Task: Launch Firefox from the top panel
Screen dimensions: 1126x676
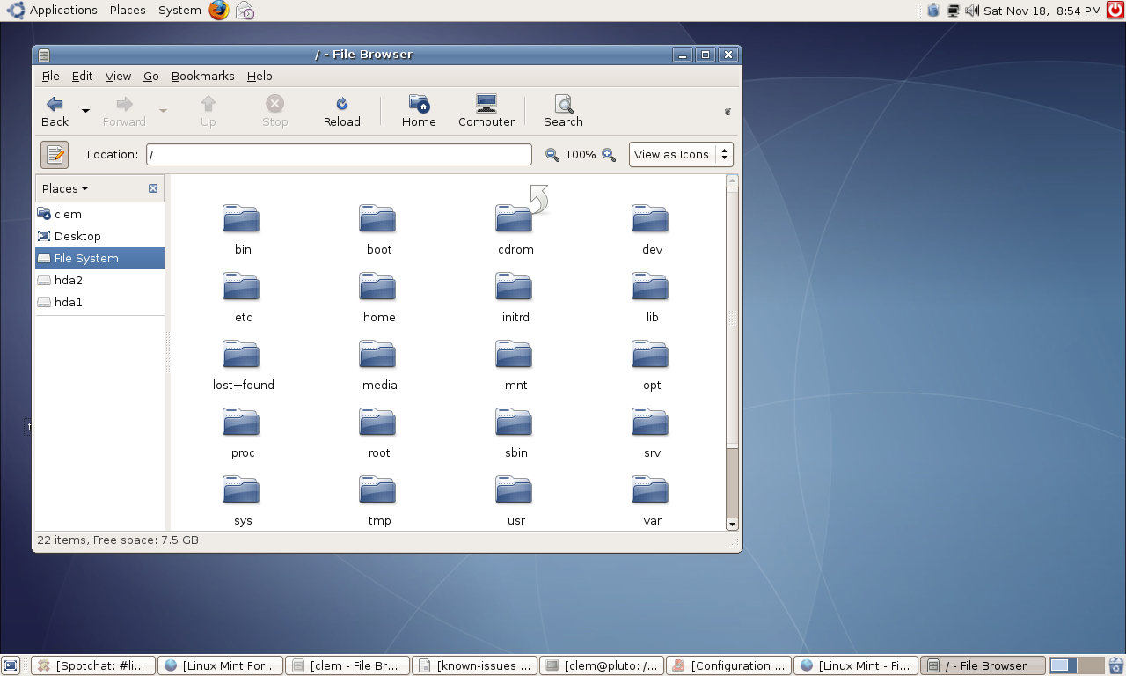Action: tap(219, 10)
